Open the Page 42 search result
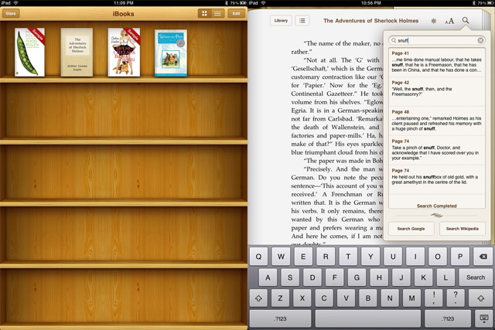495x330 pixels. click(x=437, y=91)
